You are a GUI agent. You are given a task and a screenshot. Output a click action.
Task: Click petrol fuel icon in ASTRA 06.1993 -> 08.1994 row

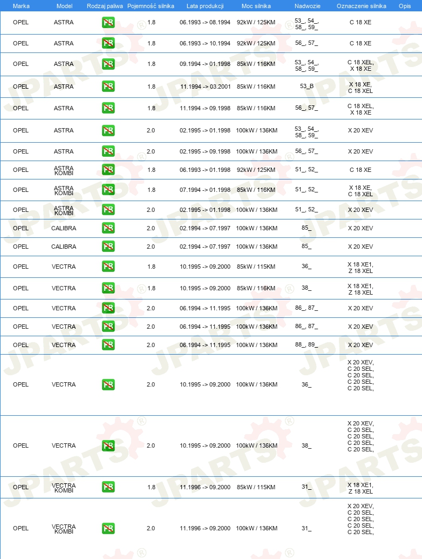(108, 23)
